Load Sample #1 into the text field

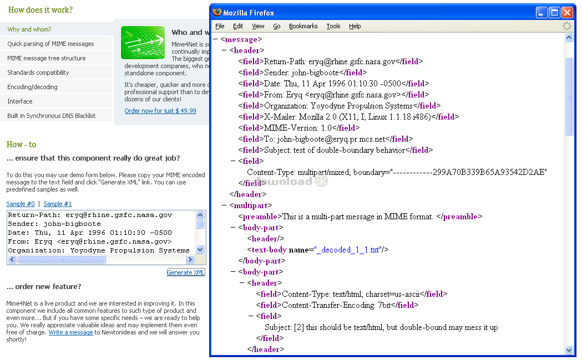pos(58,204)
